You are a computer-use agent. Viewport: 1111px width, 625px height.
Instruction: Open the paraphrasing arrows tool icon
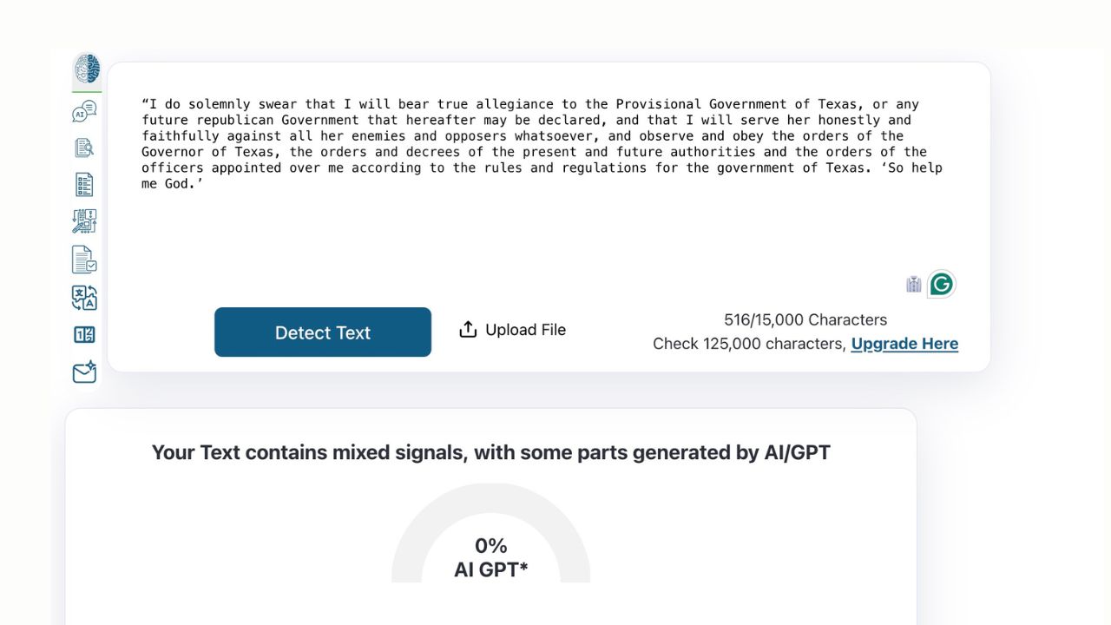click(x=84, y=221)
